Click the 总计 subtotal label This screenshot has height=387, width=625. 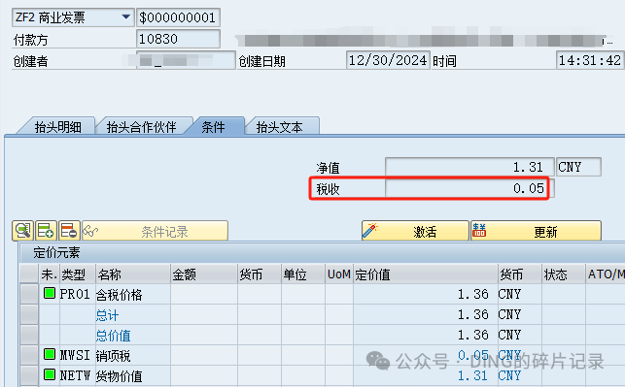(x=107, y=315)
